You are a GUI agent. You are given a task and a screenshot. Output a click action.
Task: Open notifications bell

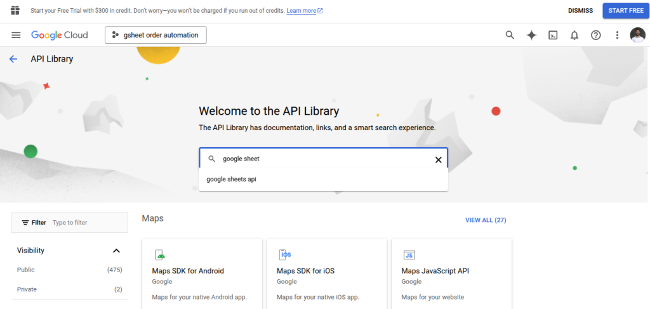574,35
